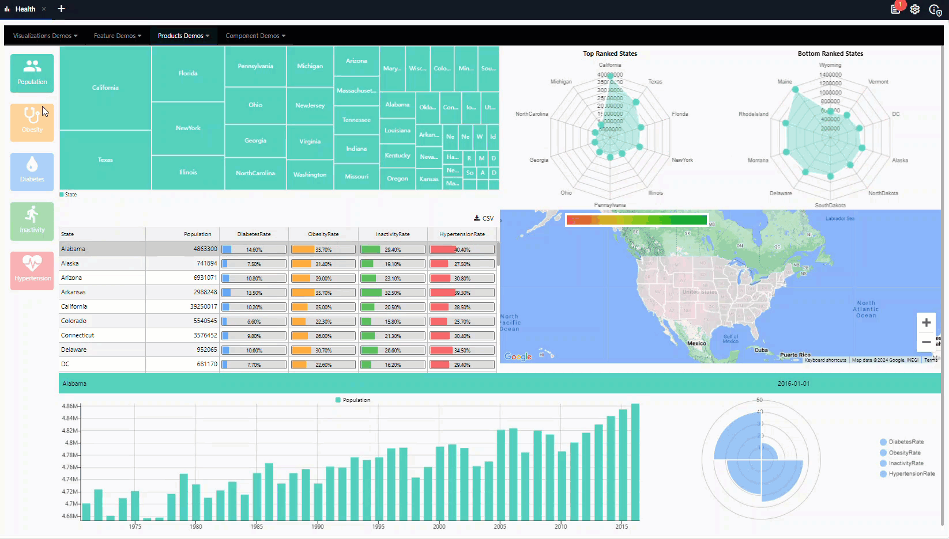Open the settings gear icon
The height and width of the screenshot is (539, 949).
[x=915, y=9]
